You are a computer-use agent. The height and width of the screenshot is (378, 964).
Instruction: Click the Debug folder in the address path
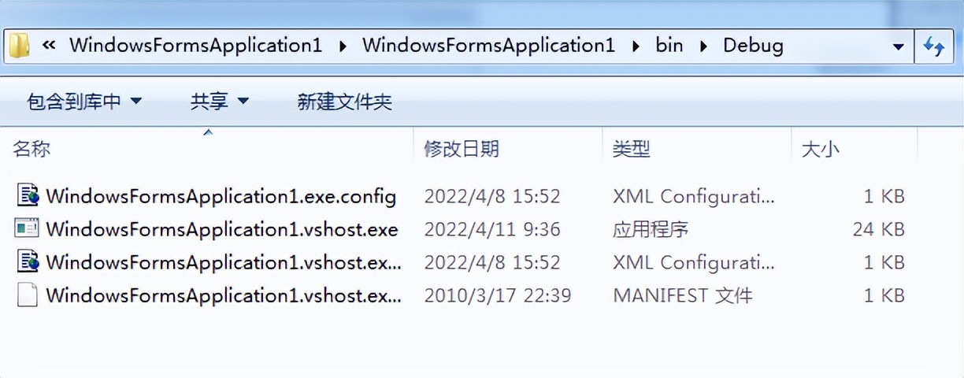753,45
